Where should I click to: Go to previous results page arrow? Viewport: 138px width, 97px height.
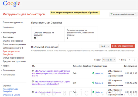pos(129,60)
